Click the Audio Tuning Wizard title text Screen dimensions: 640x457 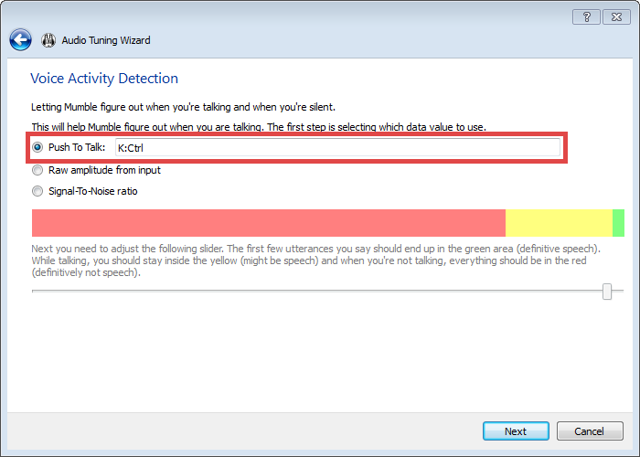click(x=106, y=40)
